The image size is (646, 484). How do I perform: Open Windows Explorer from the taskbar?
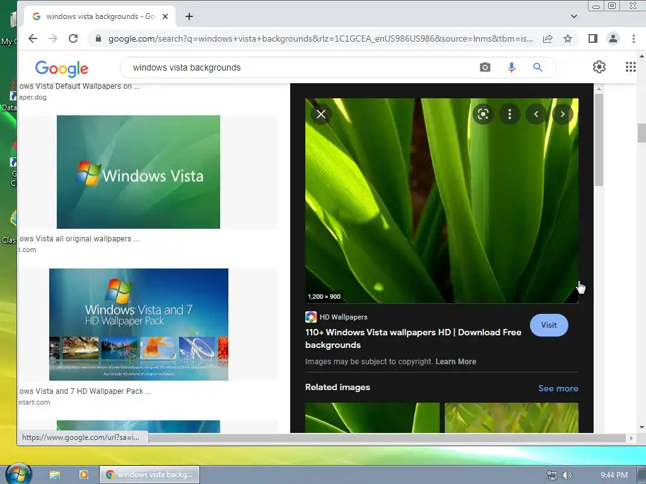coord(55,475)
